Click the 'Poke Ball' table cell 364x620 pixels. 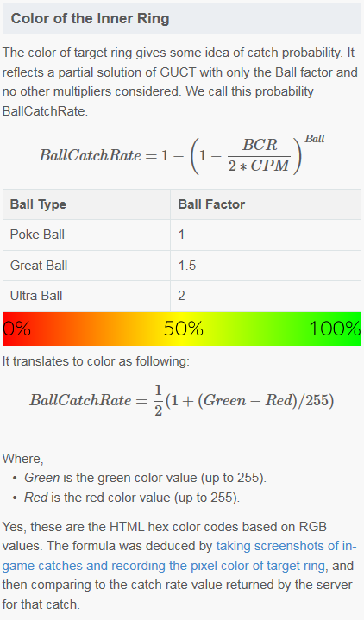(86, 235)
